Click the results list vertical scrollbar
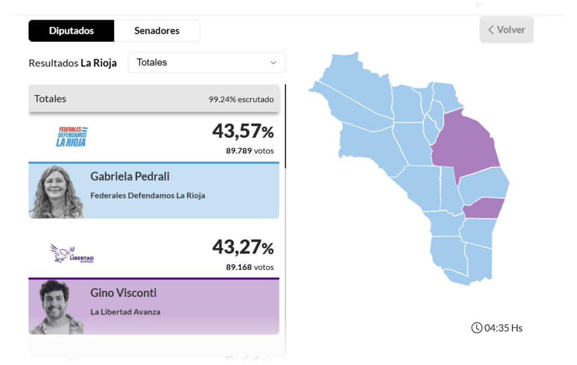This screenshot has width=577, height=365. tap(286, 127)
